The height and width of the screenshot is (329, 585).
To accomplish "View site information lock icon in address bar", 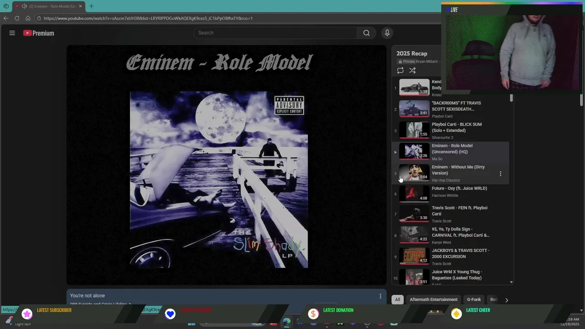I will pyautogui.click(x=39, y=18).
